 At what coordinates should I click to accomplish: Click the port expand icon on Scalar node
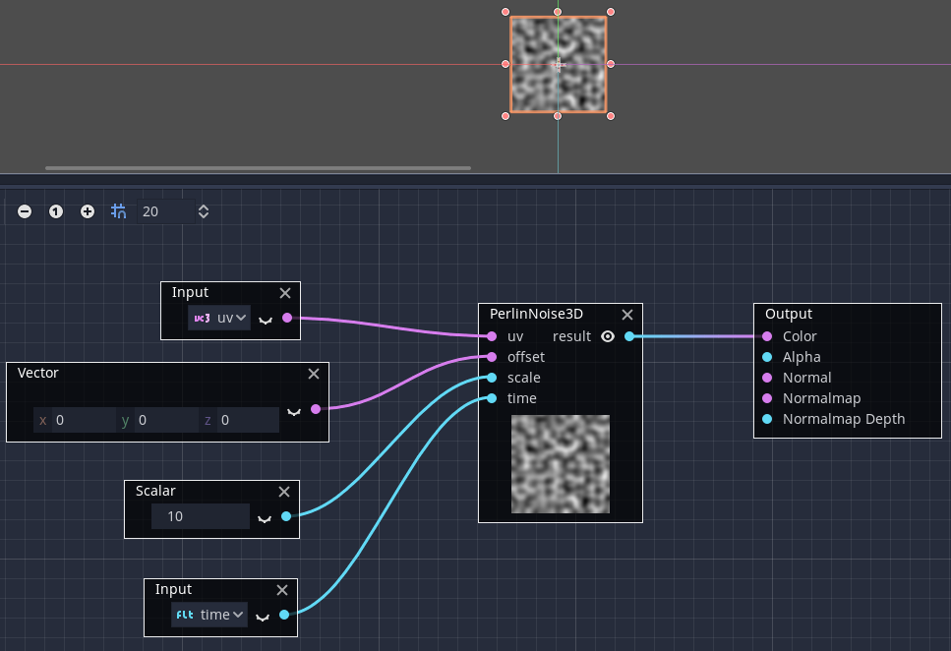pyautogui.click(x=264, y=516)
